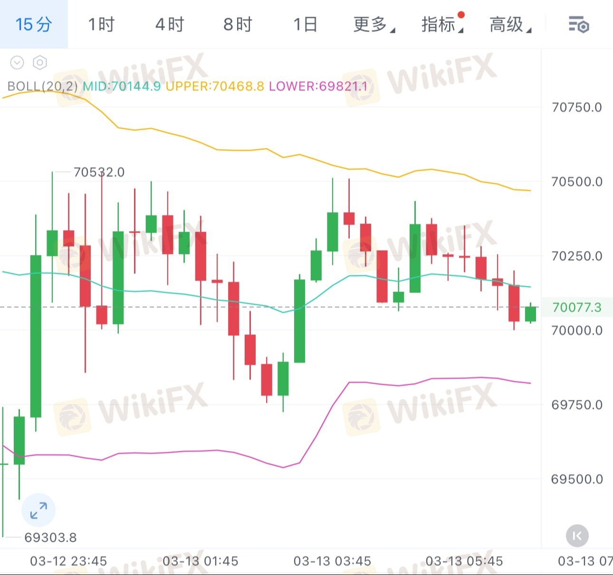Click the UPPER:70468.8 value

click(215, 86)
